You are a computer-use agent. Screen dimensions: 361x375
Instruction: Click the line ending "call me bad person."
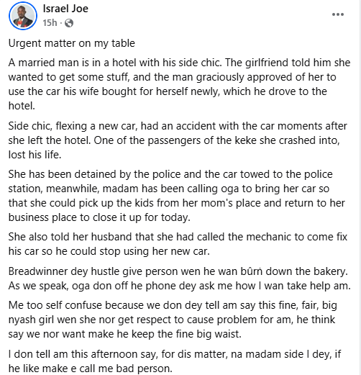pos(91,369)
